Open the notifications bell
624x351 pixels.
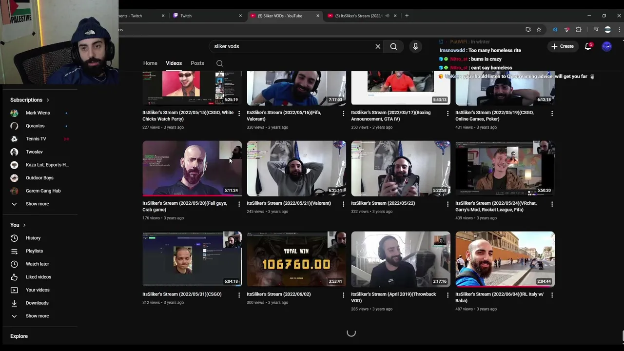coord(588,46)
